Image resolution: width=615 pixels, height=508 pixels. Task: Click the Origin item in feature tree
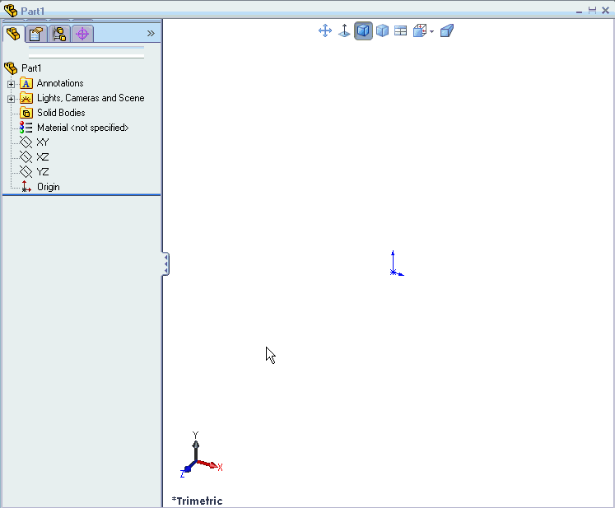pyautogui.click(x=48, y=187)
